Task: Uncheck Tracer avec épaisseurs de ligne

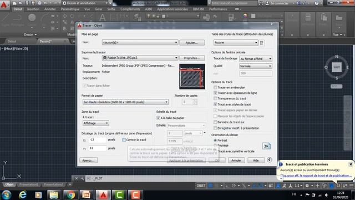Action: pyautogui.click(x=215, y=93)
